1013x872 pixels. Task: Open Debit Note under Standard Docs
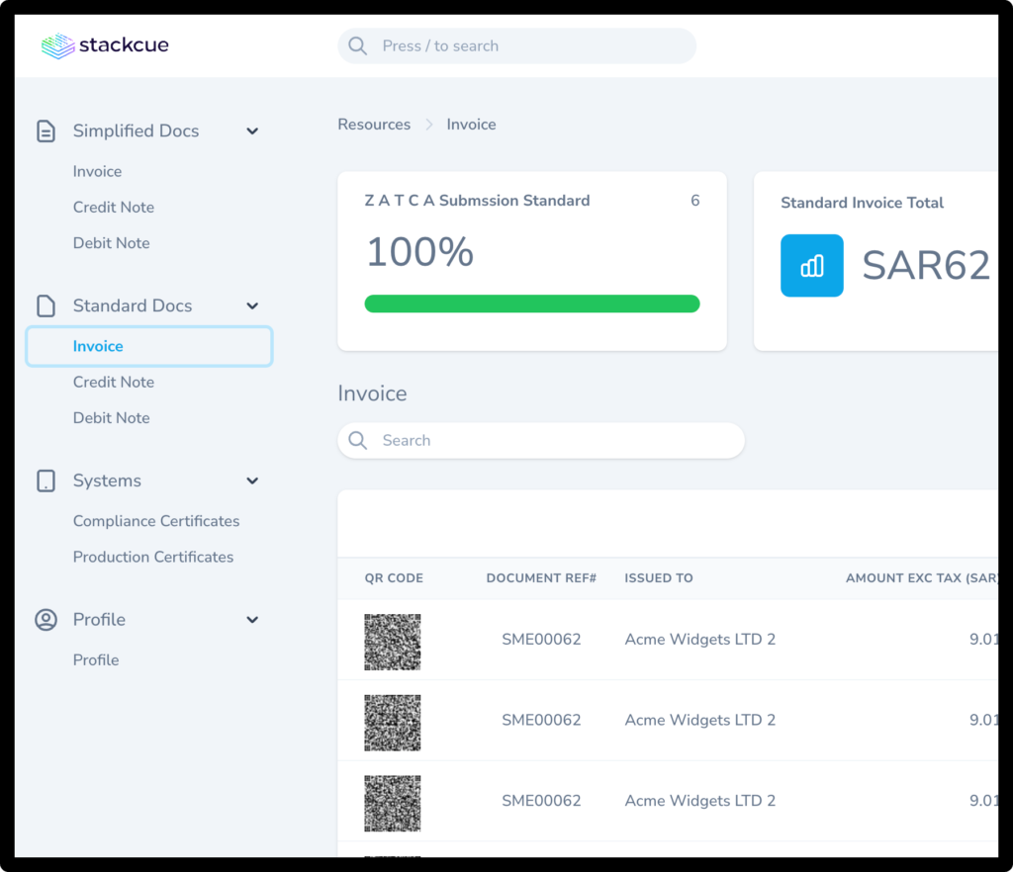[111, 417]
